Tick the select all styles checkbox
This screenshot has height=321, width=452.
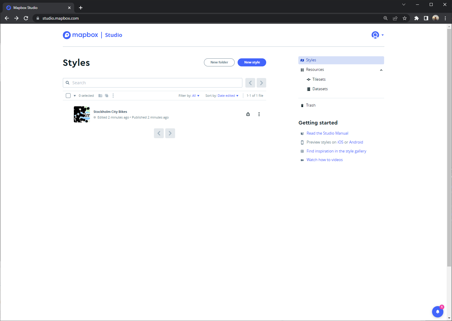point(68,96)
